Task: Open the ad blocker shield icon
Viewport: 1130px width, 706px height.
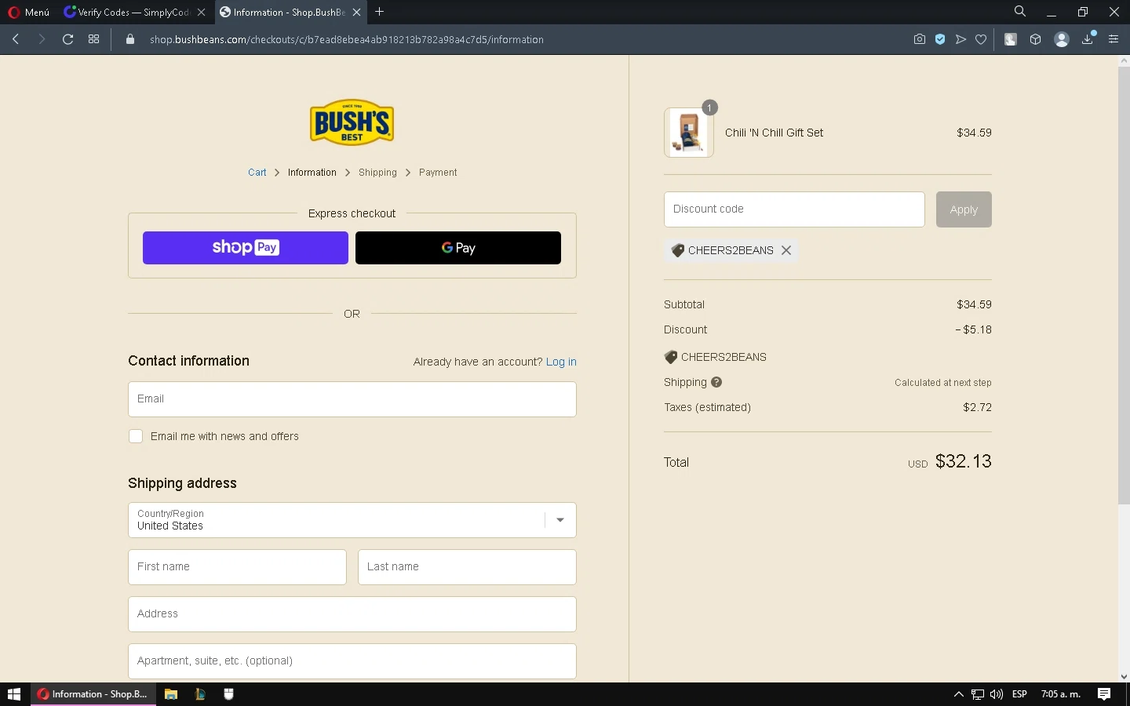Action: pos(940,39)
